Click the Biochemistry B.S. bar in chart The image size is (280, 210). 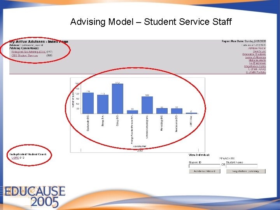88,103
